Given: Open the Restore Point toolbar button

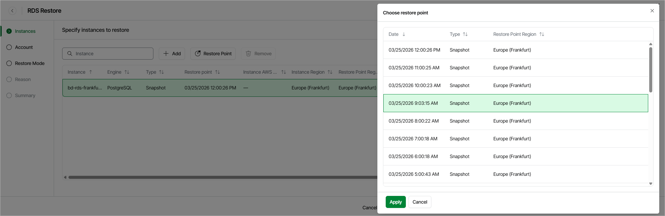Looking at the screenshot, I should pos(213,54).
